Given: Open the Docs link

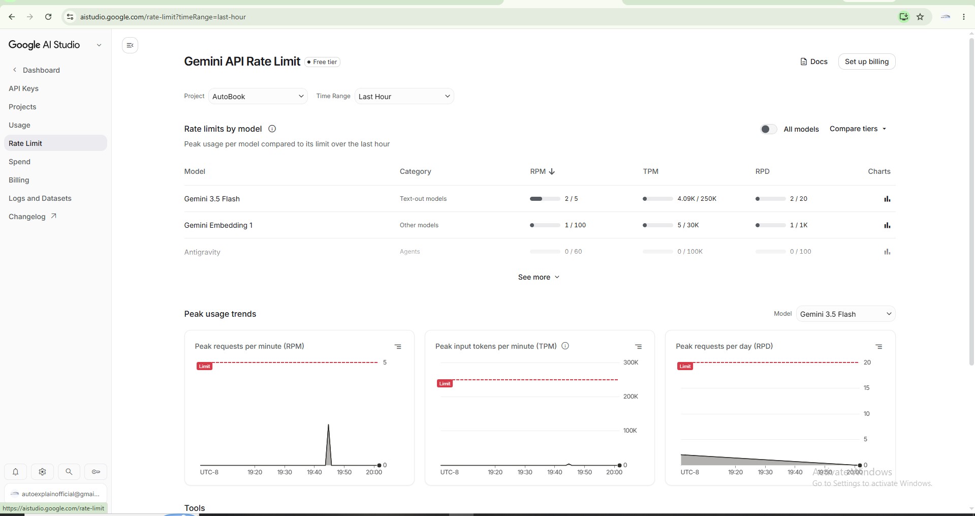Looking at the screenshot, I should (814, 62).
